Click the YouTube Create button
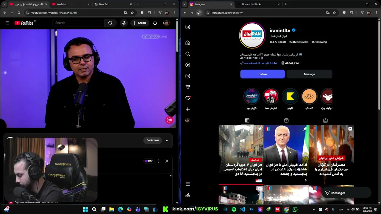The height and width of the screenshot is (214, 381). coord(140,23)
